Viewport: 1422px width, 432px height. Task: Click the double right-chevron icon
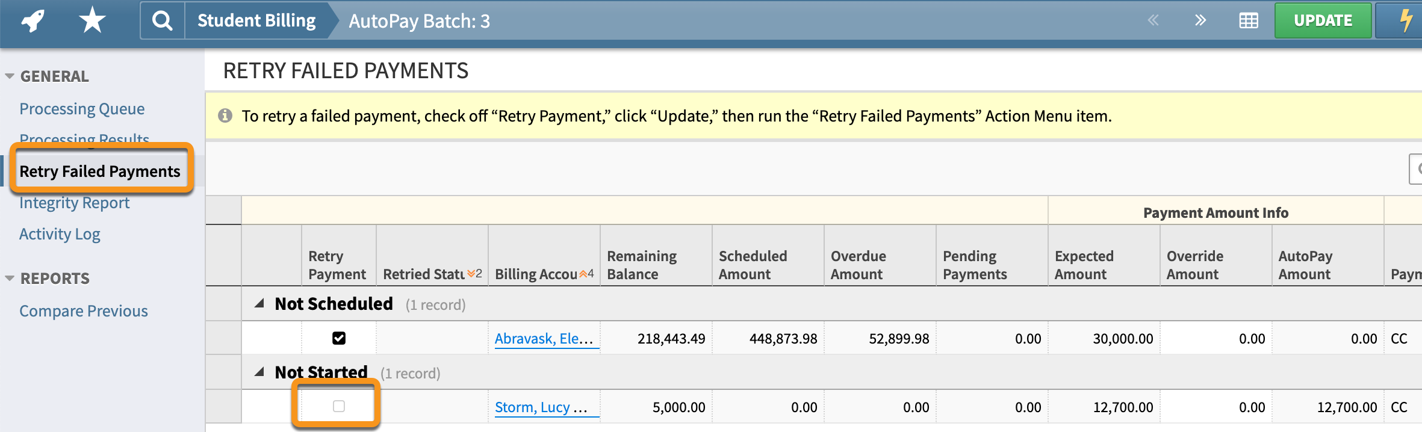pos(1200,20)
